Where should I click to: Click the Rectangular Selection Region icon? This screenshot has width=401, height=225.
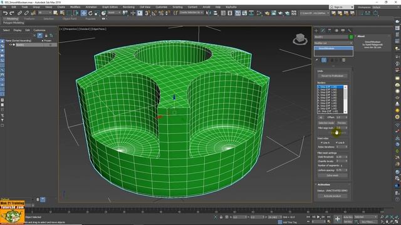point(69,12)
